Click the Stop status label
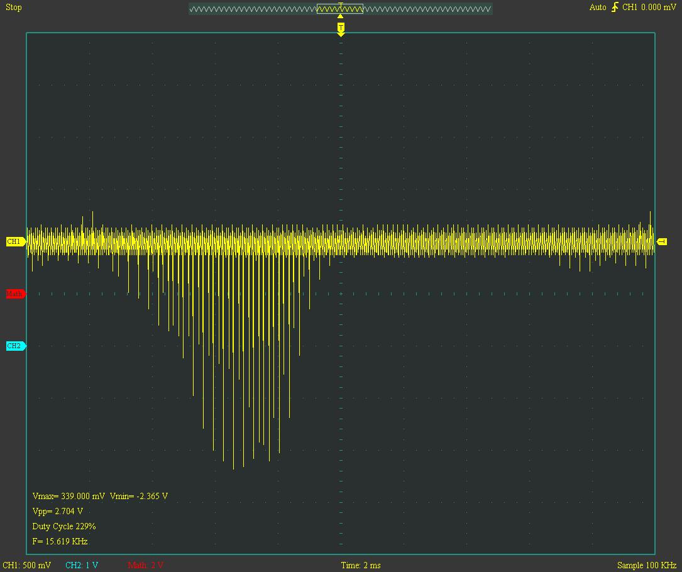 13,8
